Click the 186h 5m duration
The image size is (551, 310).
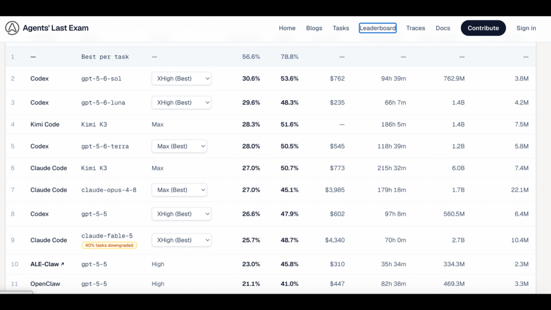(x=393, y=124)
